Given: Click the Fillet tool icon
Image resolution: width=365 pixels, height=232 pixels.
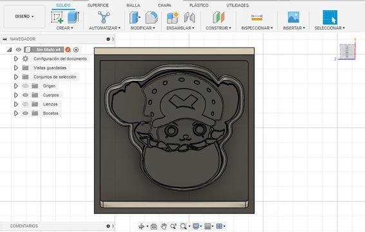Looking at the screenshot, I should pos(151,17).
